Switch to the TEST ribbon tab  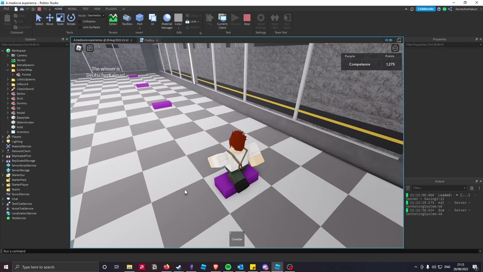pos(86,9)
